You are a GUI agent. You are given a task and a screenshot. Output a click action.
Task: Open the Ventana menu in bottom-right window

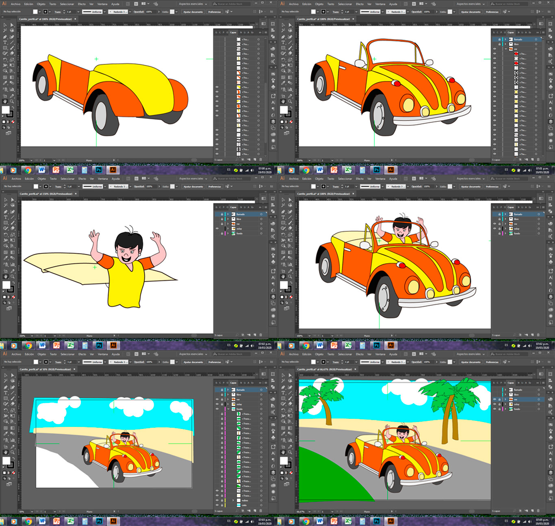380,354
